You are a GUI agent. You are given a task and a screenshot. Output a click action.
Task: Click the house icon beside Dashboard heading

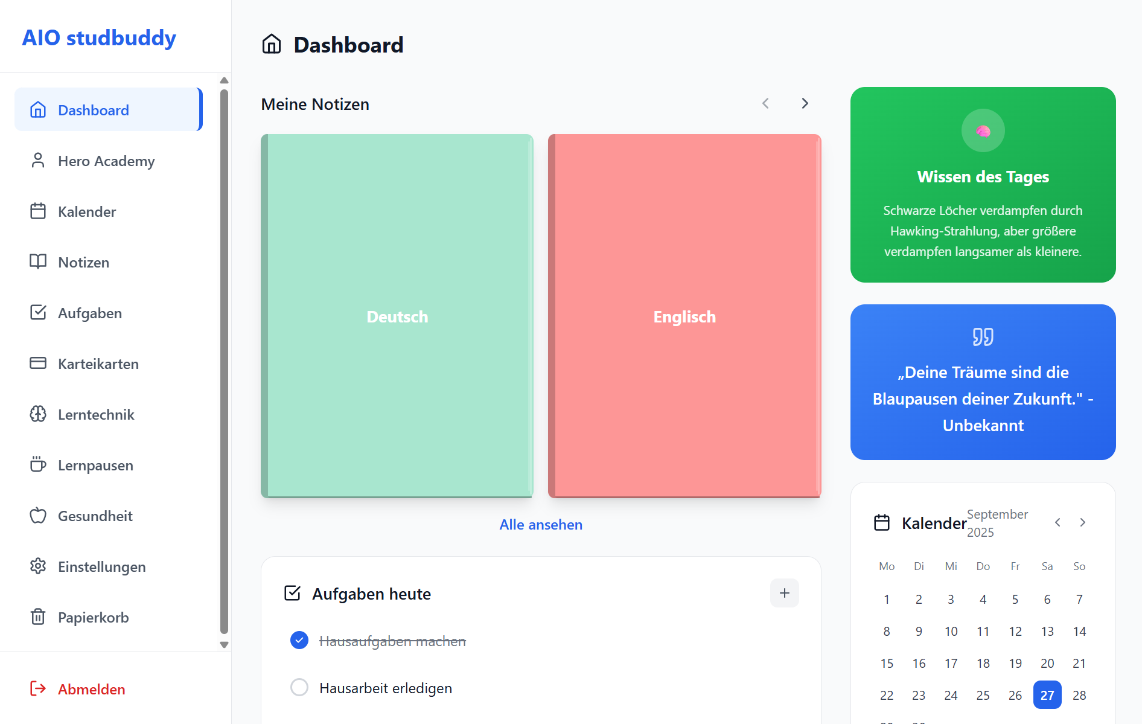272,44
